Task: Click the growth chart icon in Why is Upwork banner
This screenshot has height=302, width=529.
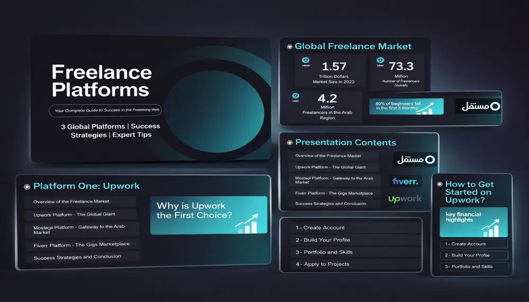Action: 247,223
